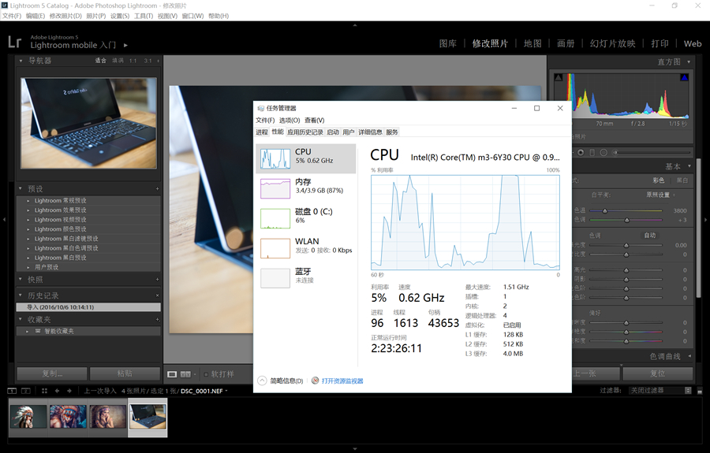Click the 高光 highlights slider handle
Screen dimensions: 710x453
tap(626, 270)
